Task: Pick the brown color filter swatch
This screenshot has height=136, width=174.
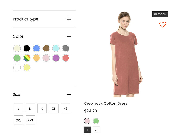Action: pyautogui.click(x=46, y=48)
